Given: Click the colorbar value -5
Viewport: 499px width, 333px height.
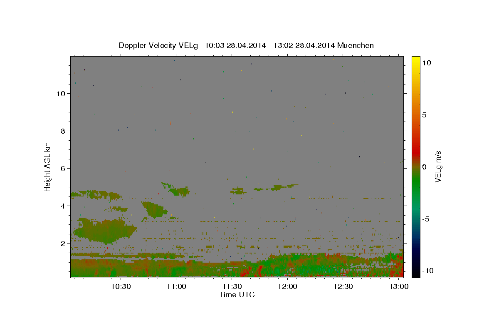Looking at the screenshot, I should 426,219.
